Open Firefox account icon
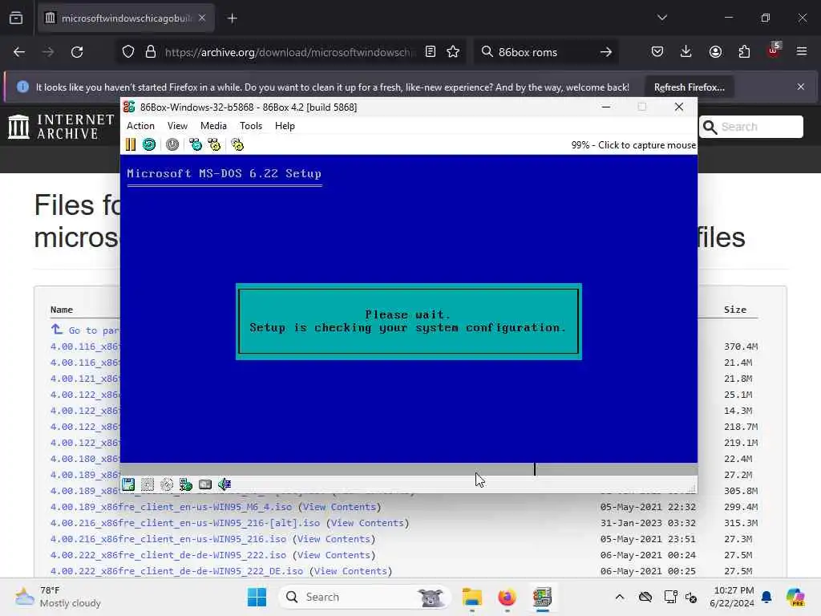 pyautogui.click(x=715, y=52)
